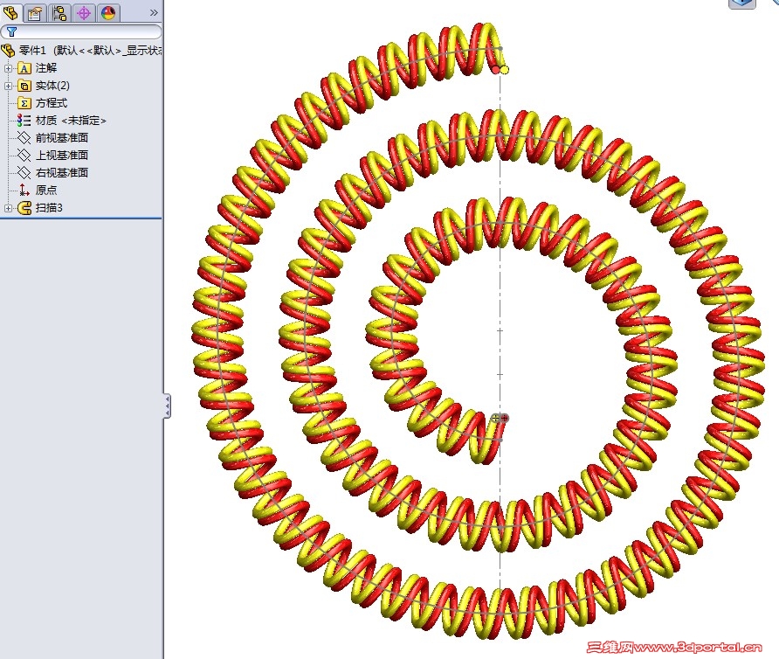Click the 原点 origin axes icon
The height and width of the screenshot is (659, 779).
[24, 190]
